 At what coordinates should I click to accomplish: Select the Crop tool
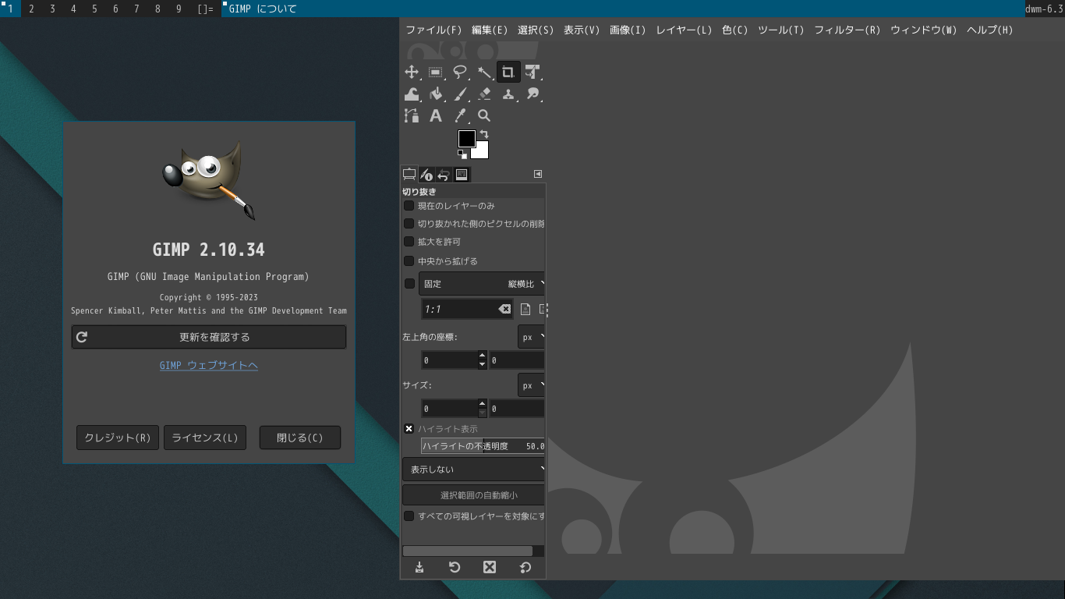[508, 73]
